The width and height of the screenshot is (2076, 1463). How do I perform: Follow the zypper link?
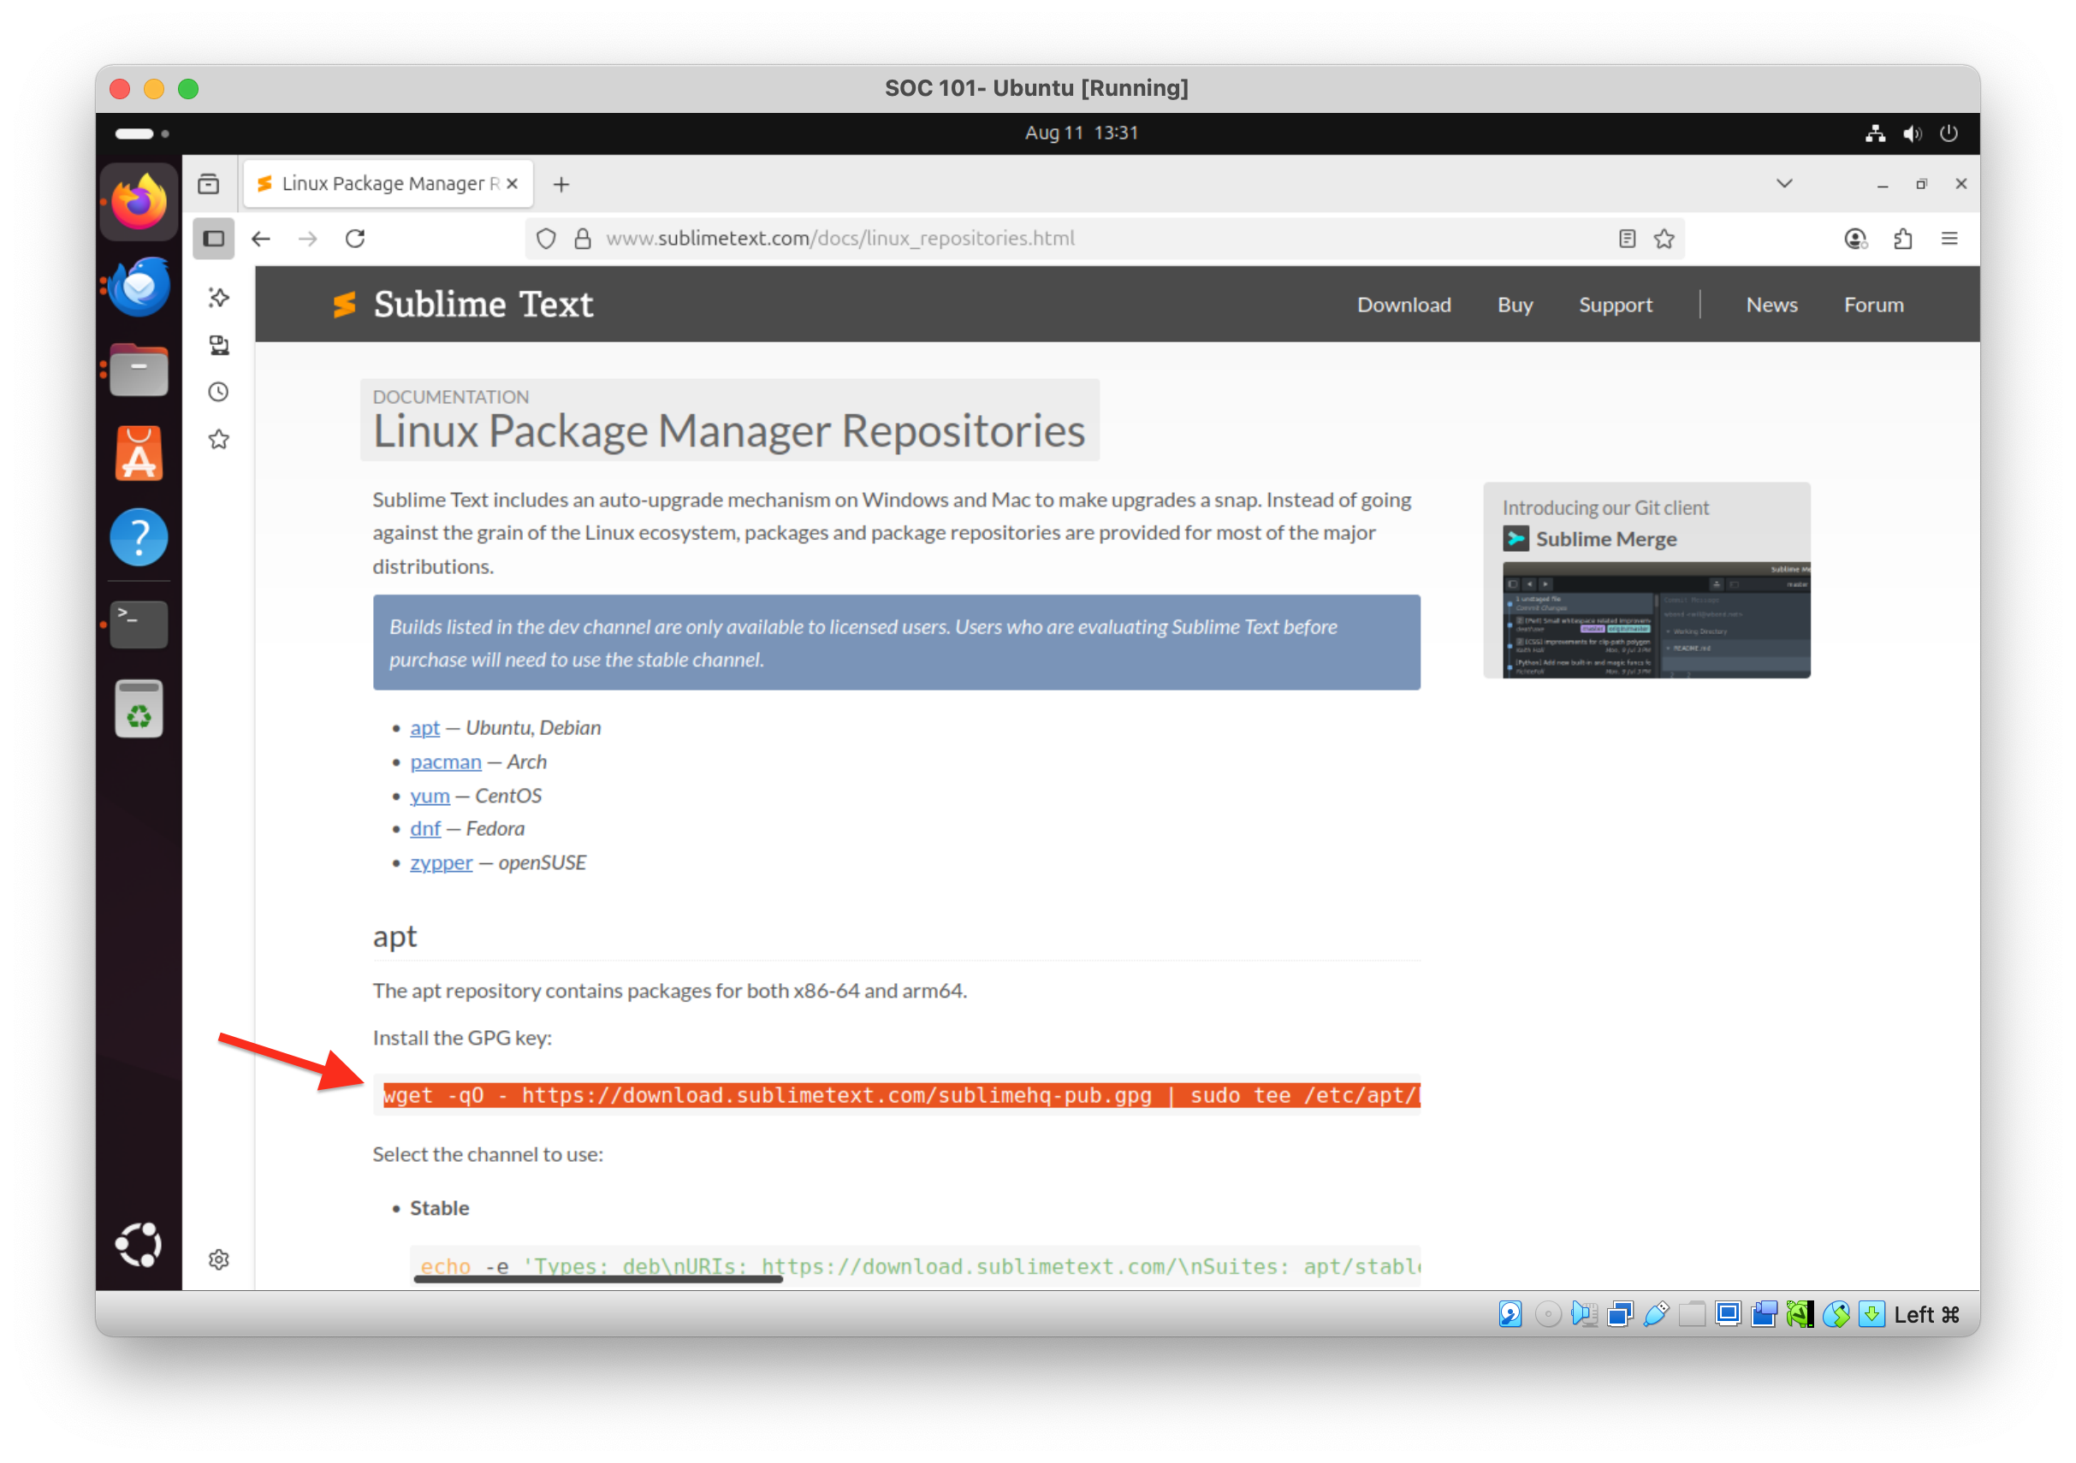click(x=442, y=862)
